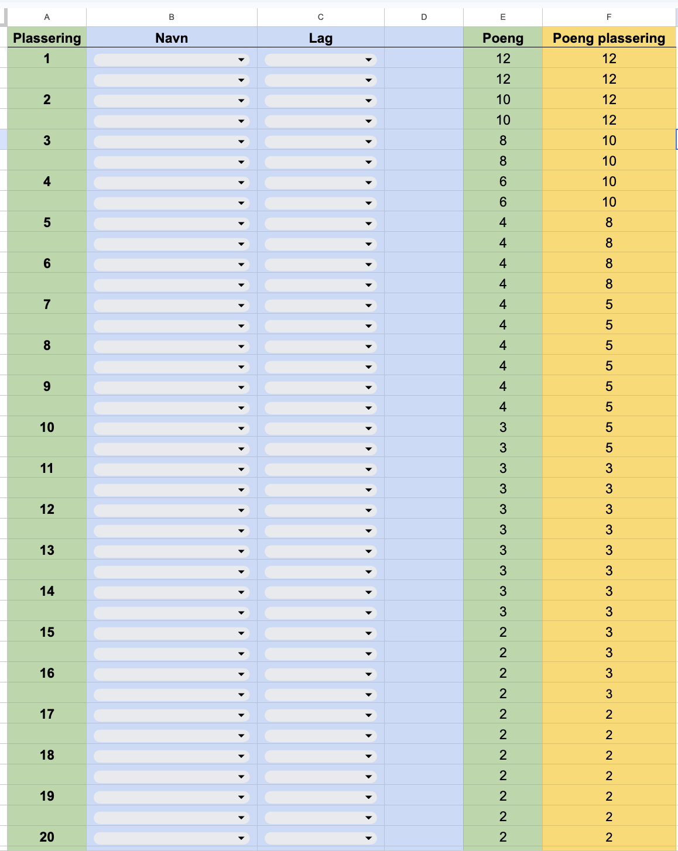Open Navn dropdown for placement 8
Viewport: 678px width, 851px height.
(172, 346)
